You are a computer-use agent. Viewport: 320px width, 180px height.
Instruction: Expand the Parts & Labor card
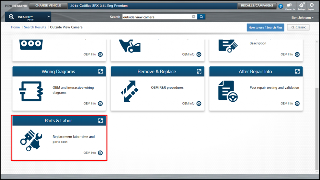pyautogui.click(x=100, y=120)
